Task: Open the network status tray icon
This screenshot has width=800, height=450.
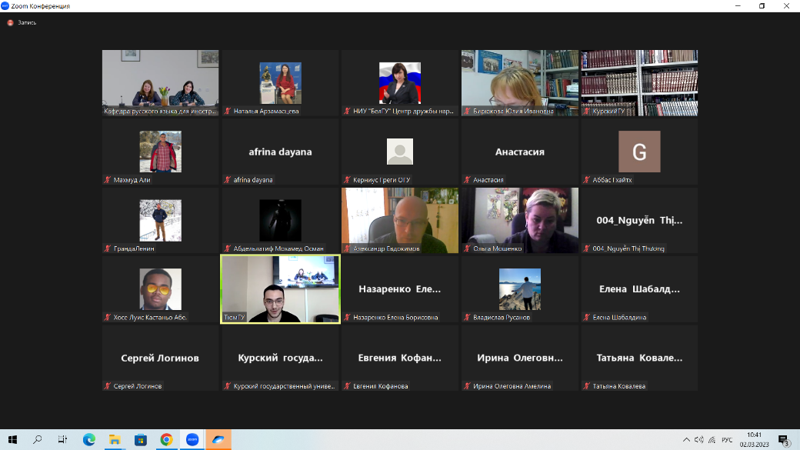Action: click(699, 440)
